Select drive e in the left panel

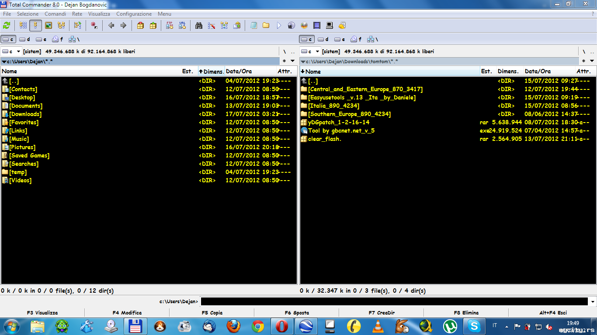(42, 39)
